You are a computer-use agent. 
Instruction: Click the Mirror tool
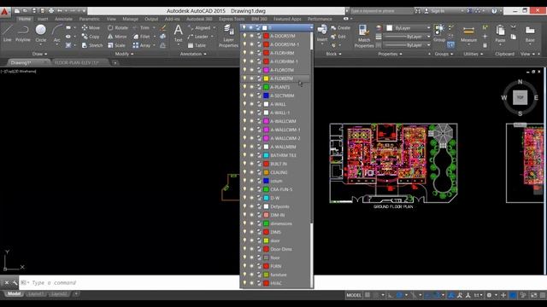coord(117,37)
